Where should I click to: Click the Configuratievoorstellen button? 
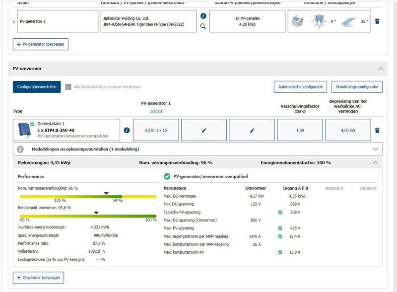click(x=37, y=87)
